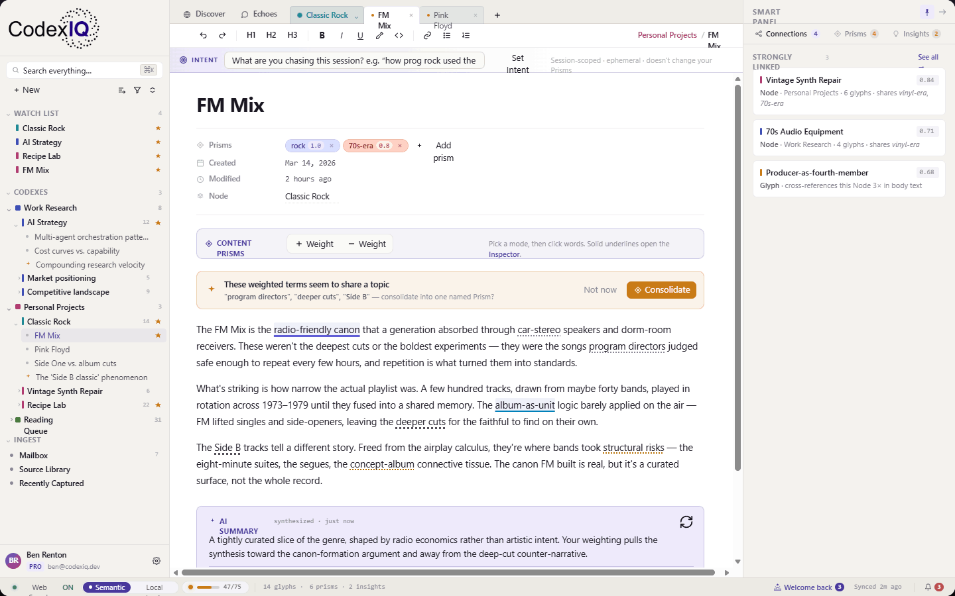Switch search mode to Local
This screenshot has width=955, height=596.
[x=155, y=587]
